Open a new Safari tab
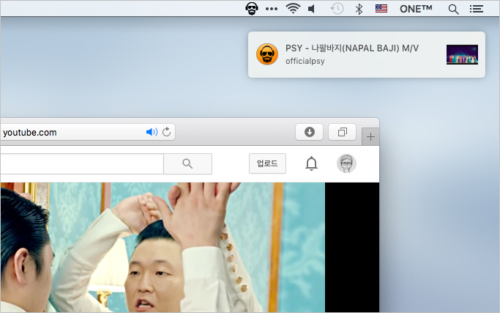The width and height of the screenshot is (500, 313). (370, 137)
